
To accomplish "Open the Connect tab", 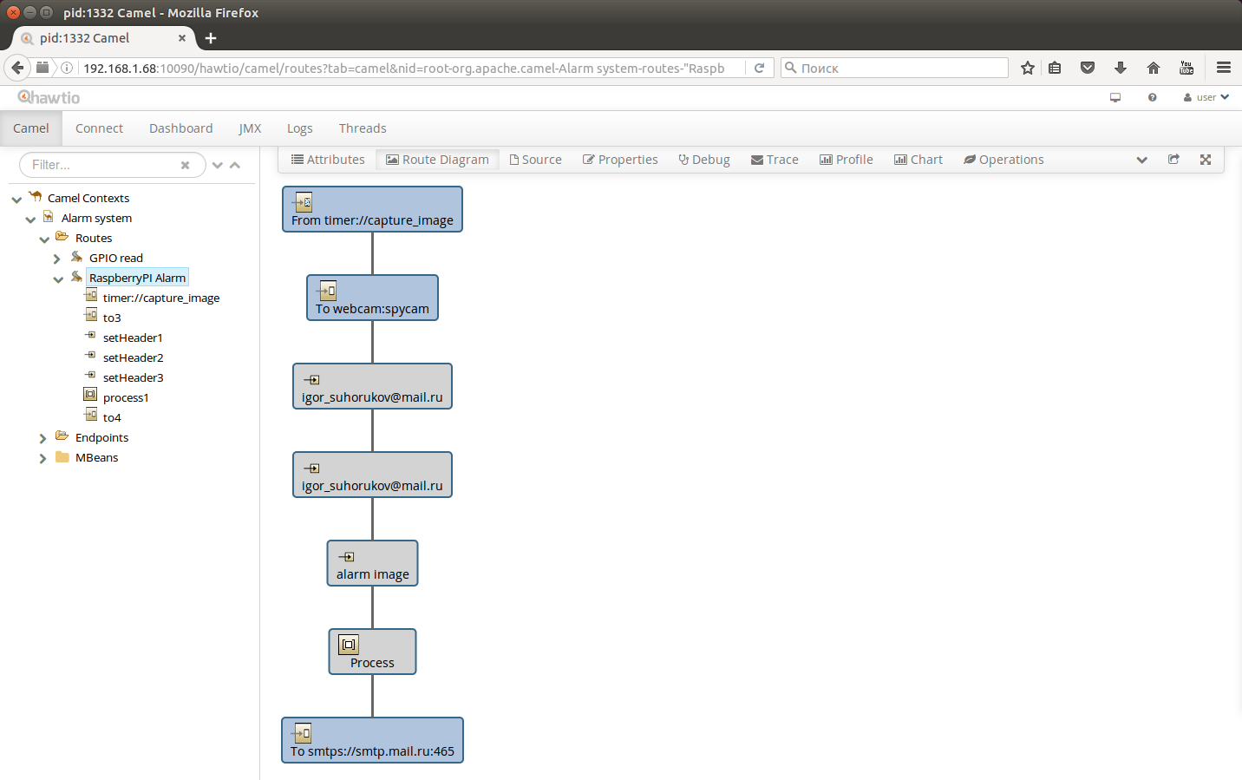I will pyautogui.click(x=99, y=128).
